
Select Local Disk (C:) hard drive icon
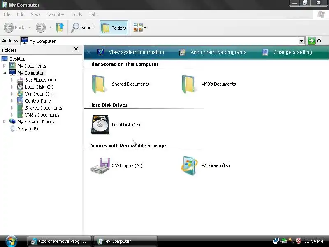tap(100, 125)
